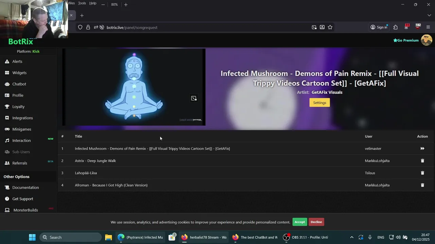
Task: Open the browser extensions puzzle icon
Action: 396,27
